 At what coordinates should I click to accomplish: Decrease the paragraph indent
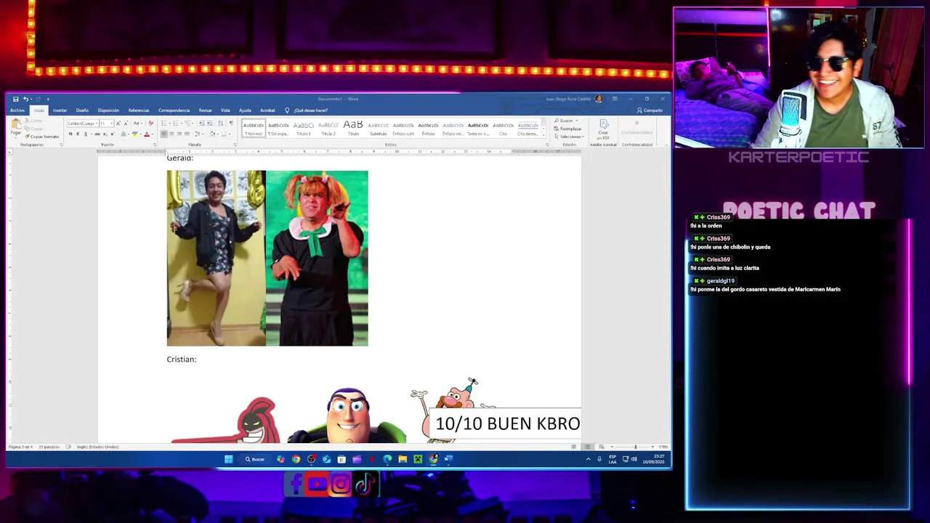click(x=201, y=123)
